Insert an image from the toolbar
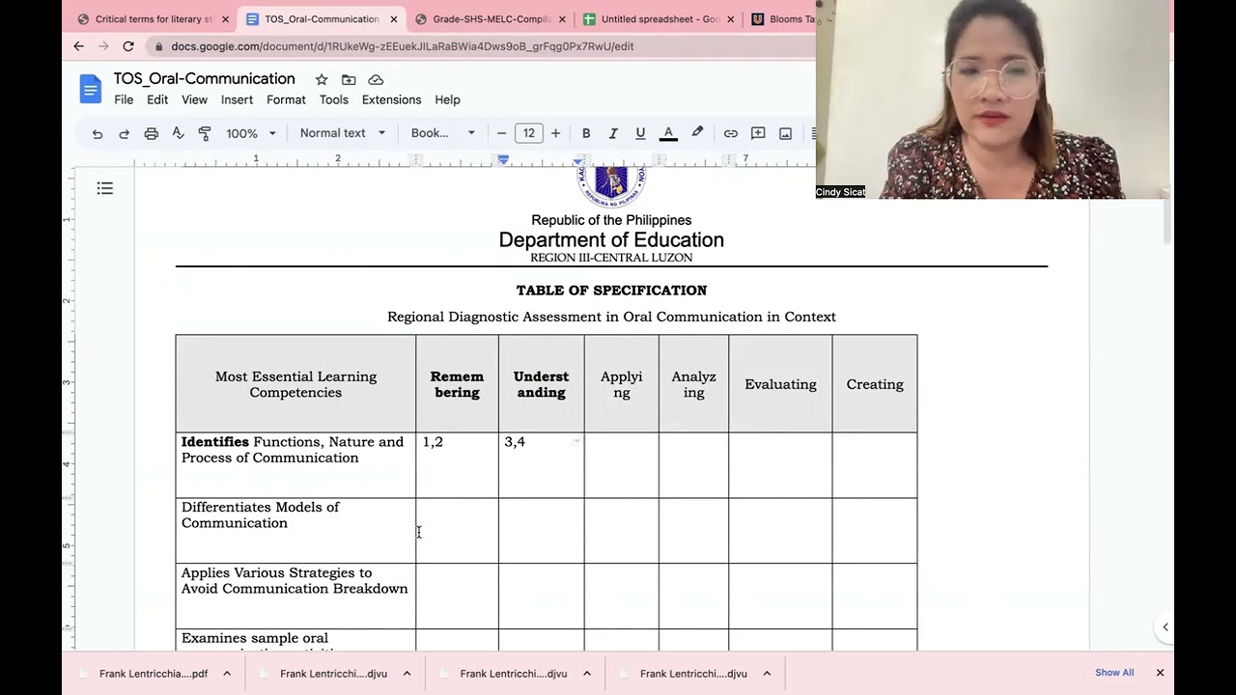 [785, 133]
